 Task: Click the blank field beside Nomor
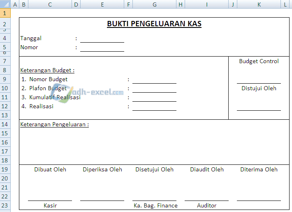pos(102,47)
